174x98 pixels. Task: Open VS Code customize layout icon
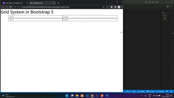point(157,2)
